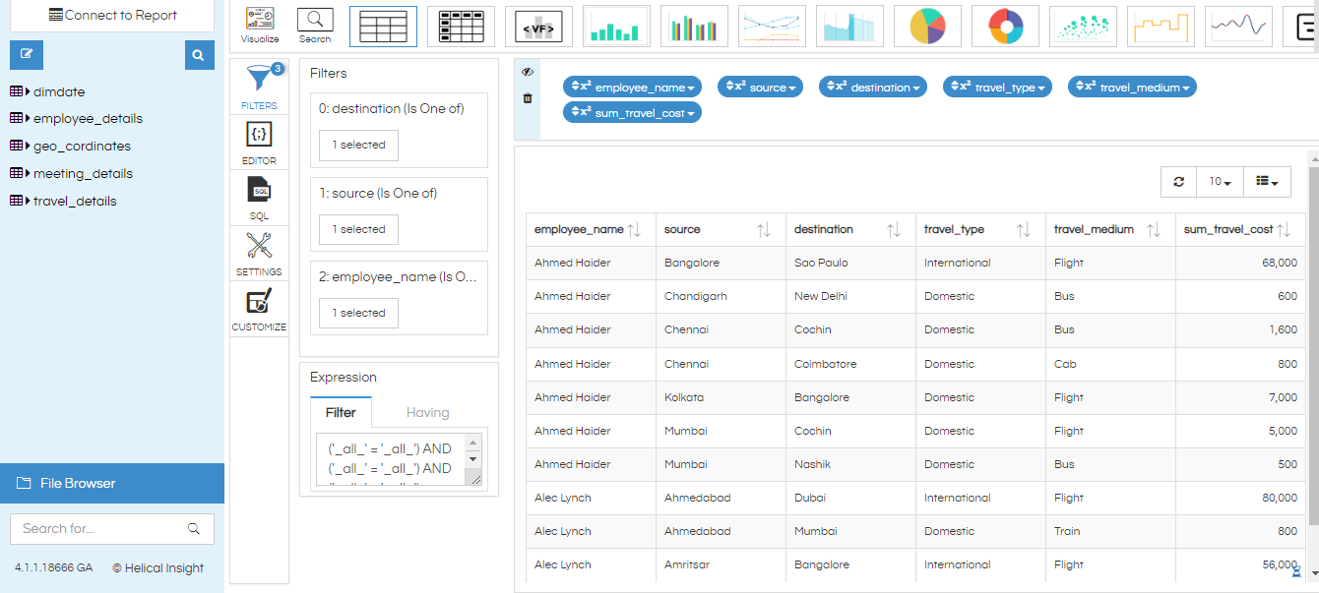Image resolution: width=1319 pixels, height=593 pixels.
Task: Open the Editor panel
Action: click(260, 144)
